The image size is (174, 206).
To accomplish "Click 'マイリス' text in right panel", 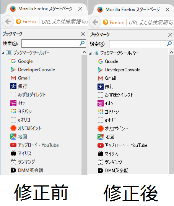I will [111, 154].
